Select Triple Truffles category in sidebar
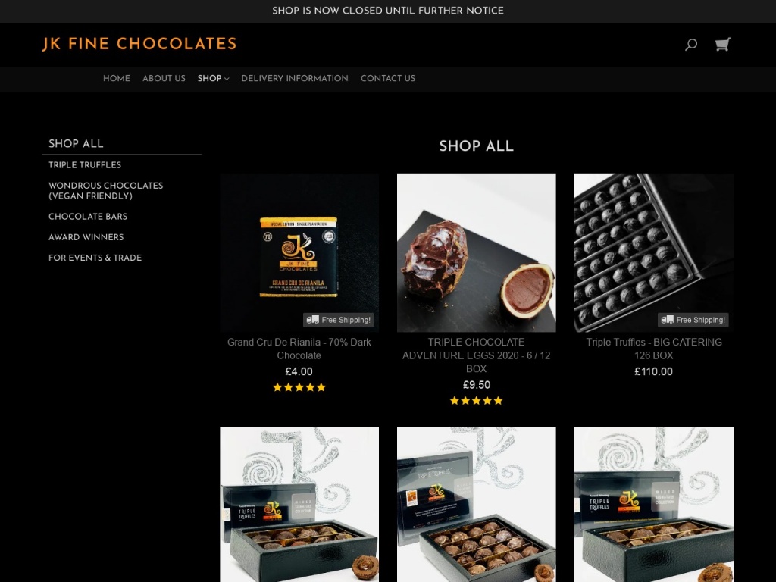This screenshot has height=582, width=776. pos(85,164)
